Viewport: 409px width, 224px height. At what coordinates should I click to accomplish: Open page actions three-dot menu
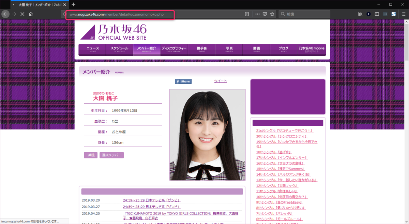pos(257,14)
